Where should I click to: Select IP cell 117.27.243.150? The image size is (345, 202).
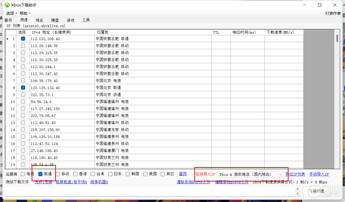pos(62,109)
